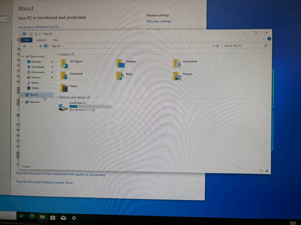Image resolution: width=301 pixels, height=225 pixels.
Task: Expand the Network tree node
Action: coord(22,102)
